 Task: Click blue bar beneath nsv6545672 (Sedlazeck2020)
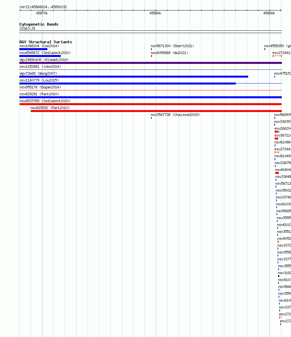(40, 56)
